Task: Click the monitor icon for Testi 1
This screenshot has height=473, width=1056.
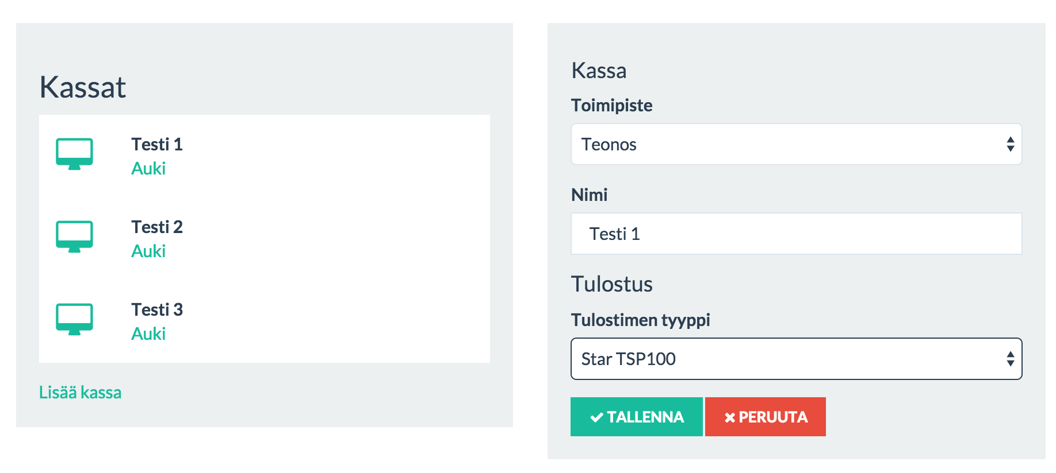Action: pyautogui.click(x=74, y=154)
